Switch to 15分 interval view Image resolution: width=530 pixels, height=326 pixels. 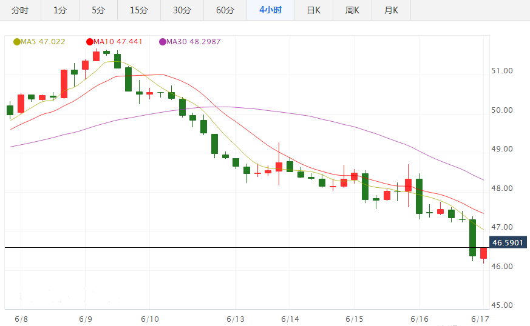(x=139, y=10)
